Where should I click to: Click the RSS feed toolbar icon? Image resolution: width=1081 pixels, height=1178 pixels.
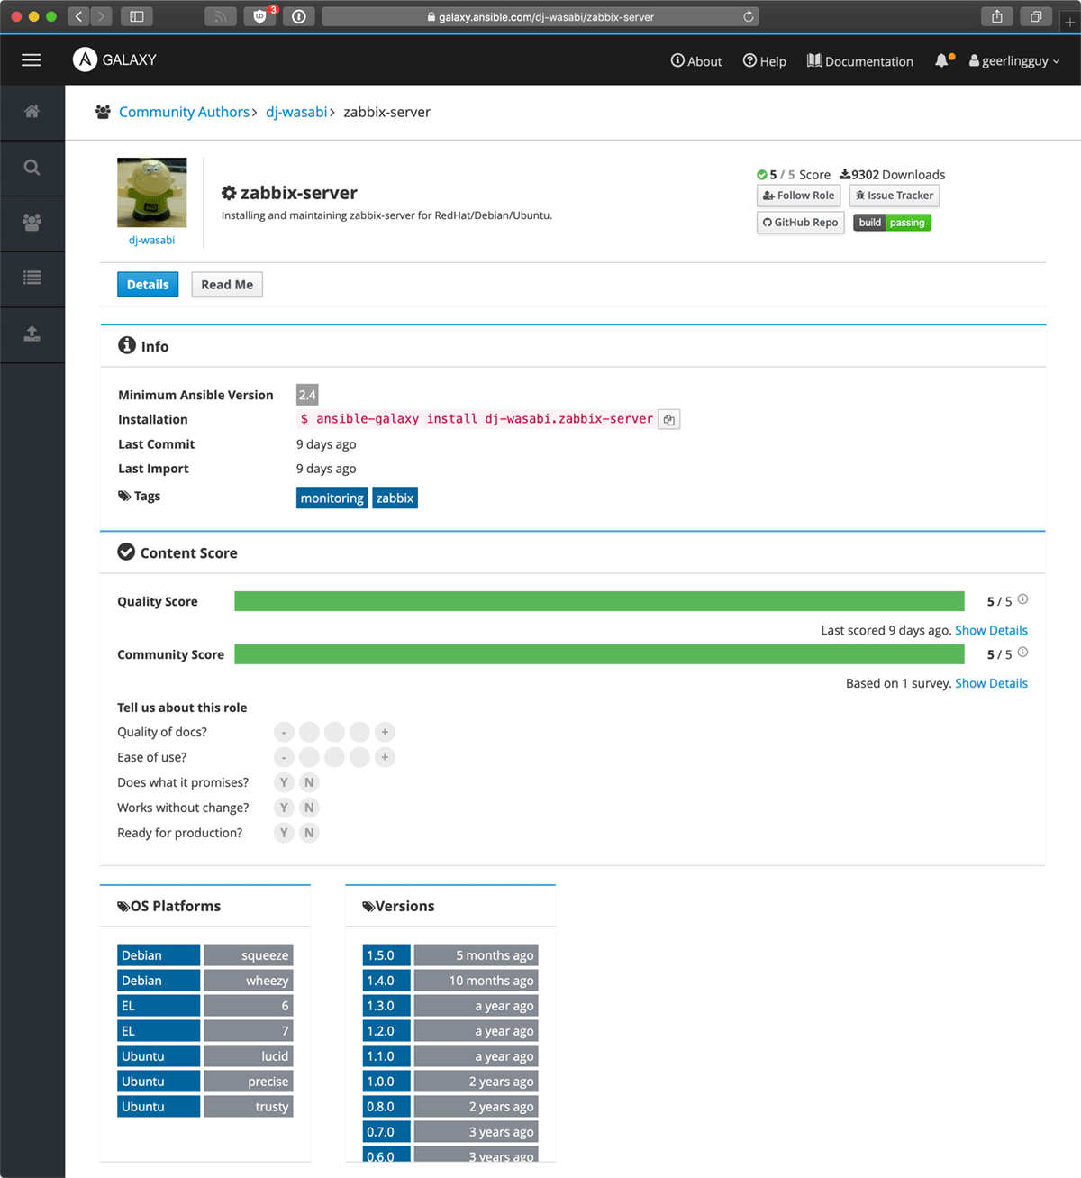(220, 16)
